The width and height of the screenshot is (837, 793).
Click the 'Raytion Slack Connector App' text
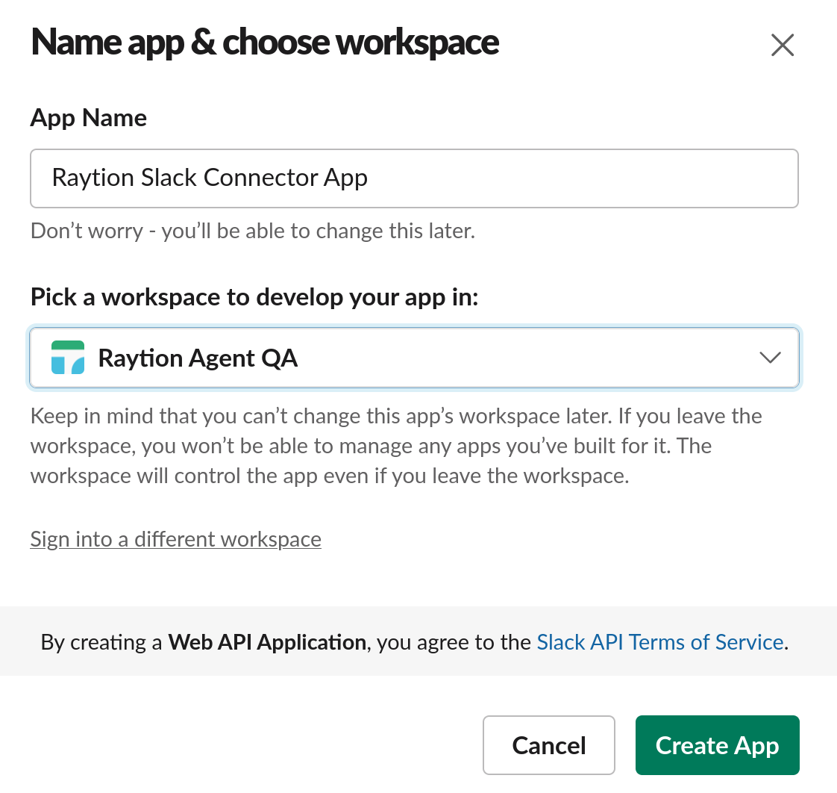[209, 178]
